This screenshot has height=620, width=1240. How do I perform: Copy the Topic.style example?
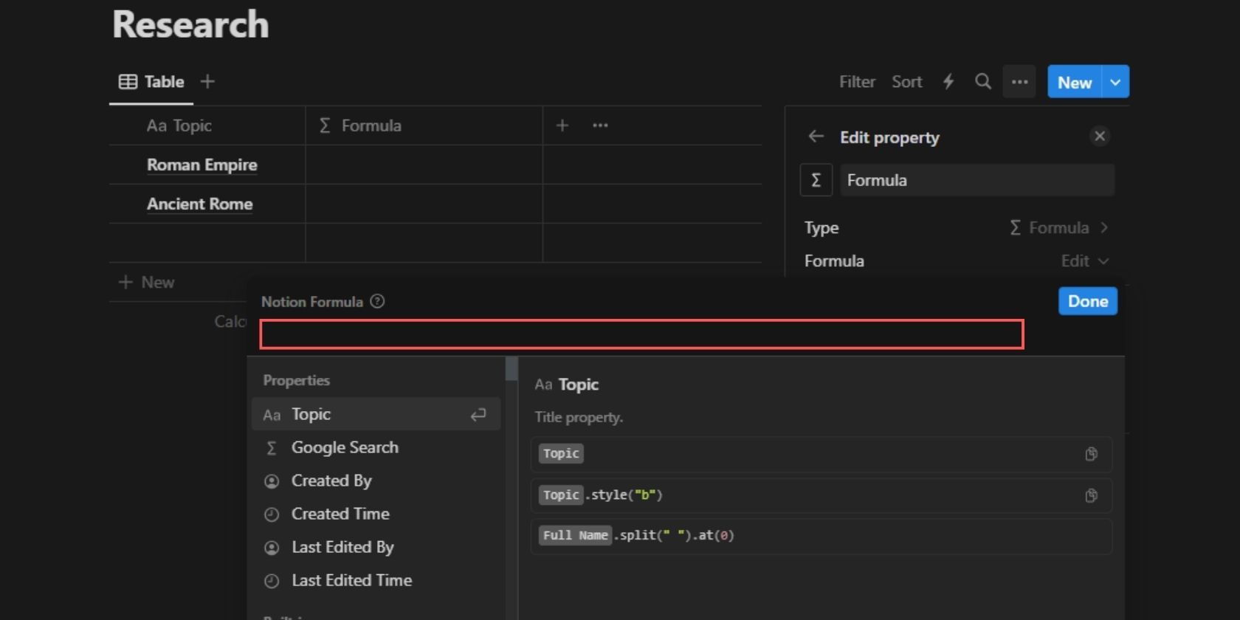point(1091,495)
